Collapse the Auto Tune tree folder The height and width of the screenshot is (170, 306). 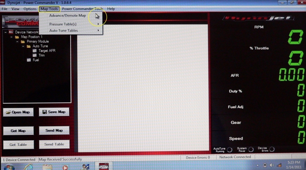click(23, 46)
